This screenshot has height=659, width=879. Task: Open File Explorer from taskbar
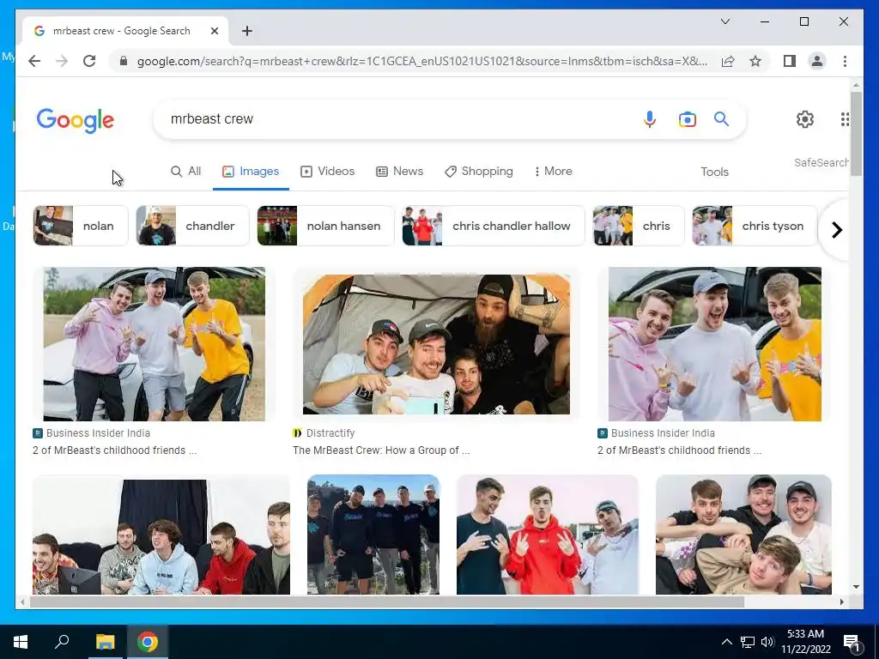(105, 642)
